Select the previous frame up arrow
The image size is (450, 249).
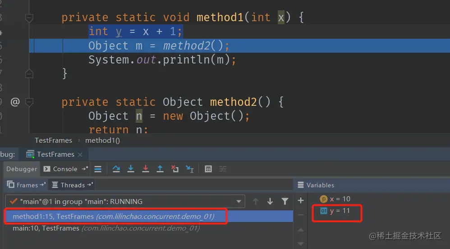tap(255, 201)
